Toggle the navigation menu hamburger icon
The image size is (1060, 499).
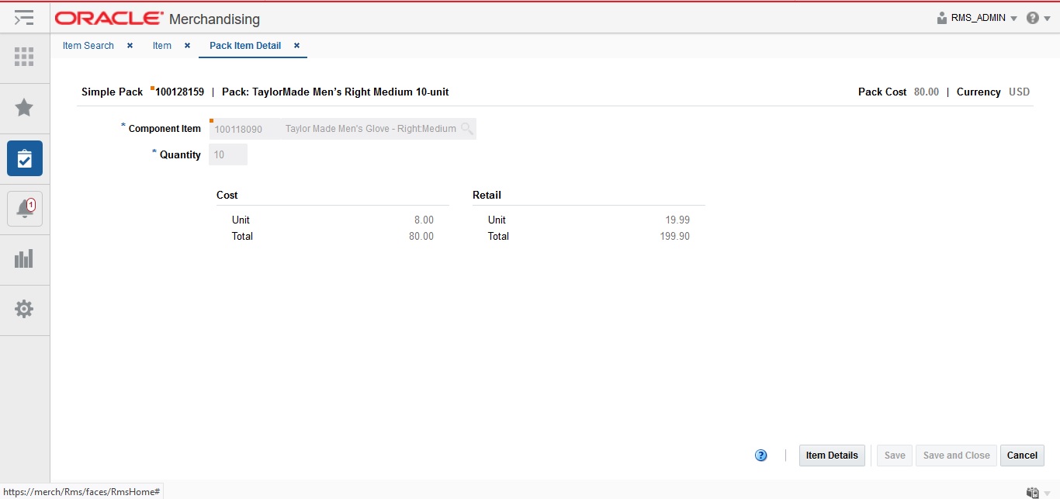24,17
